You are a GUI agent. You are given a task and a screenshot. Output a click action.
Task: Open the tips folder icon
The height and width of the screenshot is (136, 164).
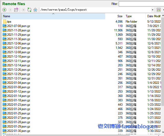coord(5,22)
